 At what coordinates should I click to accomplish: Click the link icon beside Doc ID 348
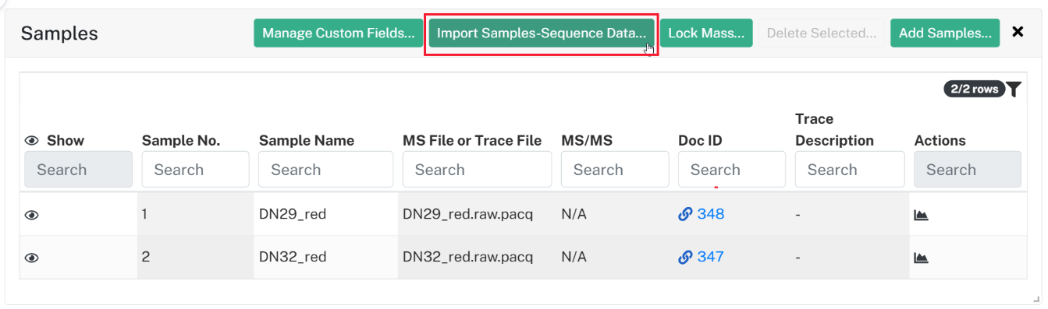pos(685,215)
